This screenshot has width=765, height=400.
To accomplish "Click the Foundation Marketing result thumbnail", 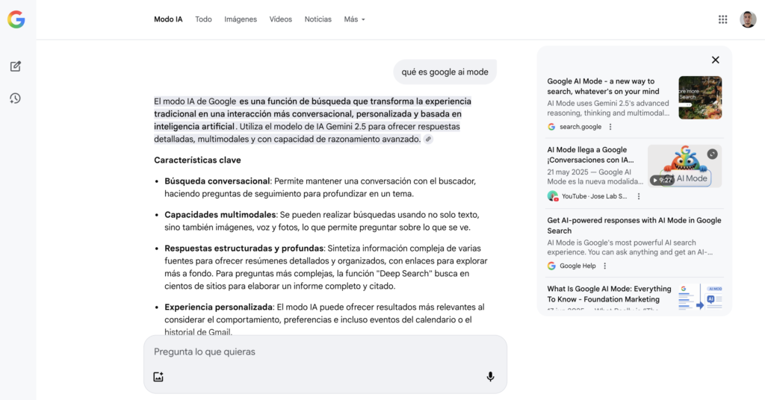I will 700,297.
